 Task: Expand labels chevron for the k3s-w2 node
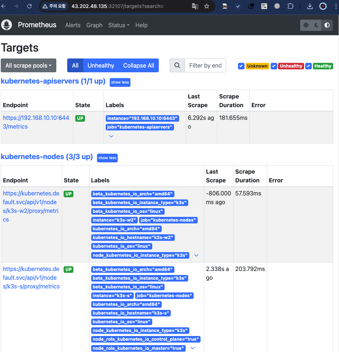(x=196, y=255)
